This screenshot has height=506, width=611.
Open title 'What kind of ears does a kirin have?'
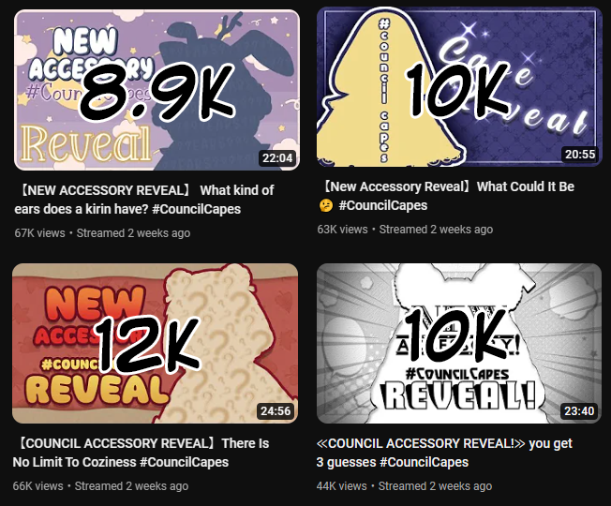pyautogui.click(x=144, y=200)
